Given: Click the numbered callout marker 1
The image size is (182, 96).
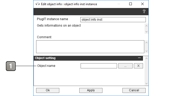Looking at the screenshot, I should [11, 66].
